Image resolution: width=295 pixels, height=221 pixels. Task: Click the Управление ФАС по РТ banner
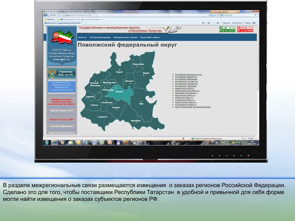pos(62,73)
